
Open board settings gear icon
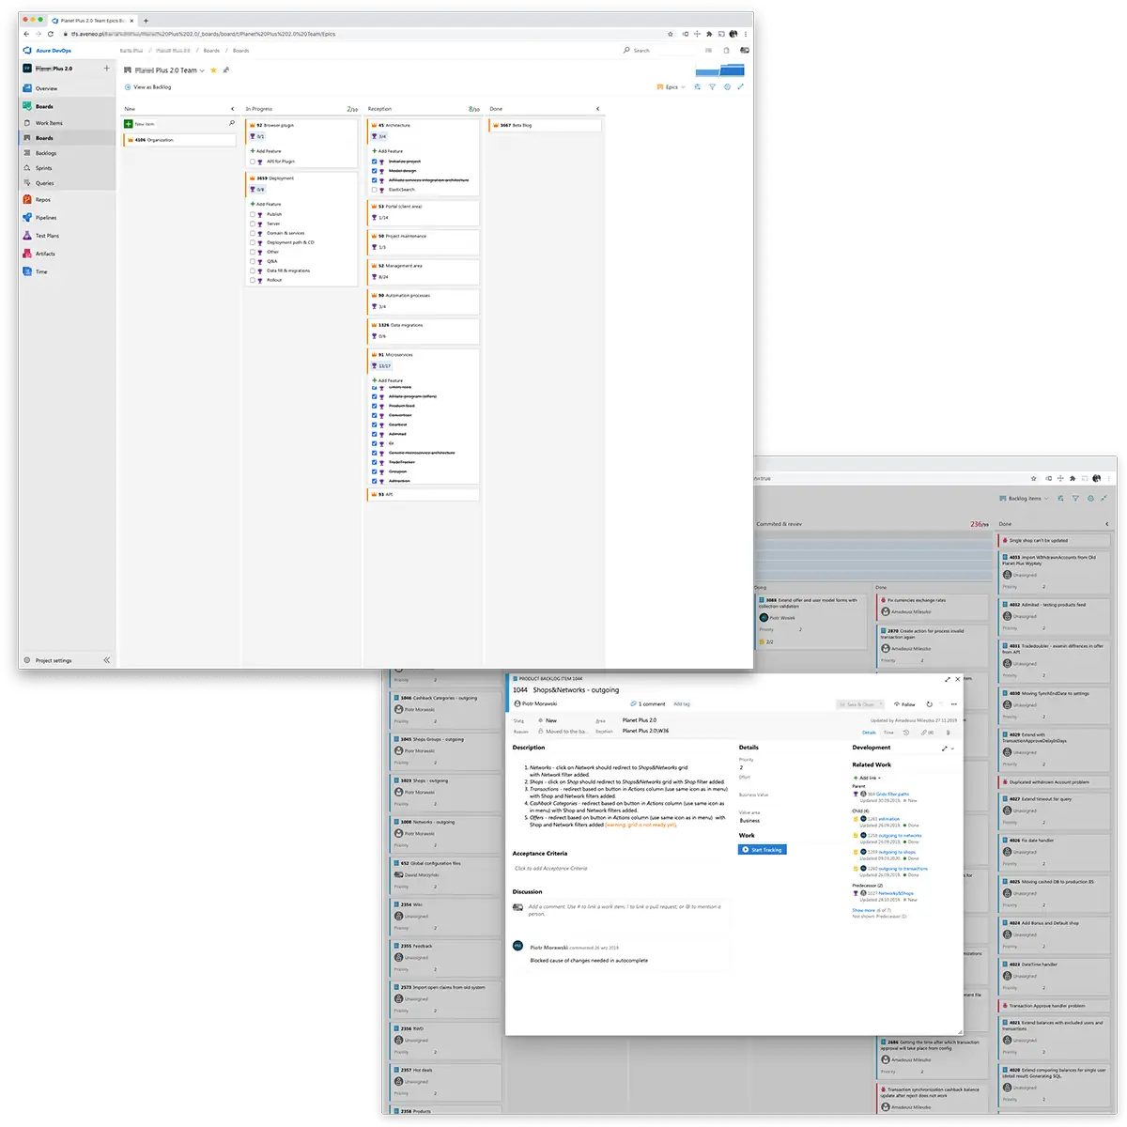tap(727, 87)
